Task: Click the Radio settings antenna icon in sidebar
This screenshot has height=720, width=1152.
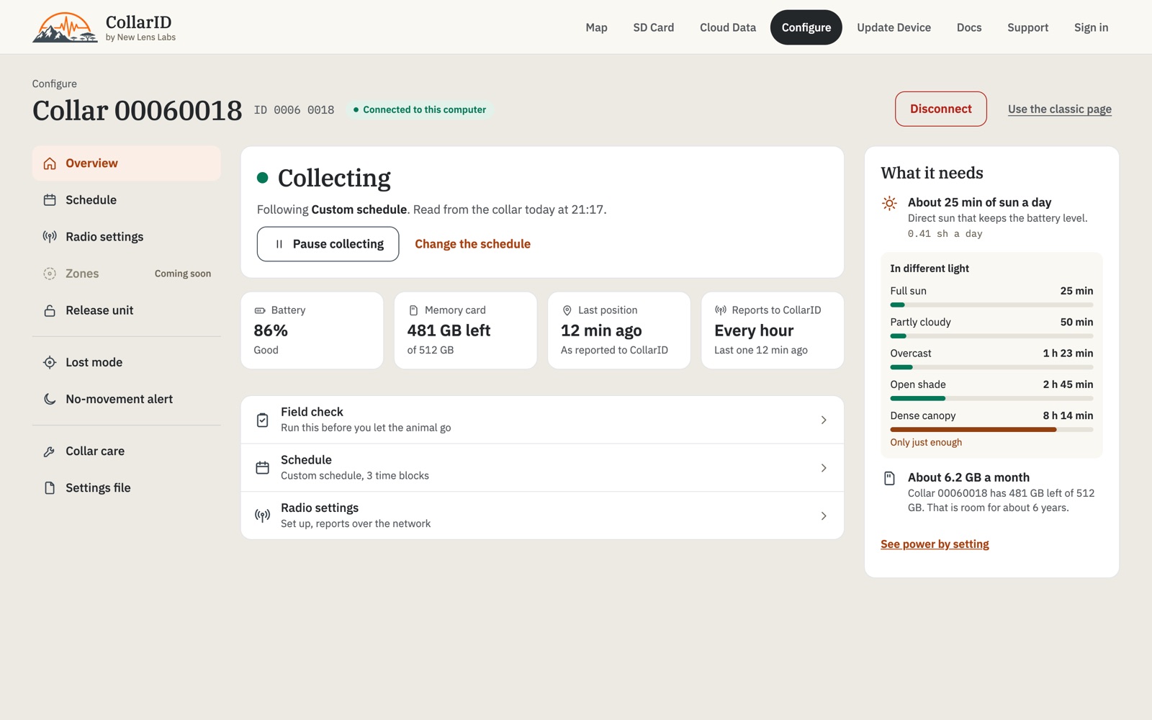Action: pyautogui.click(x=50, y=237)
